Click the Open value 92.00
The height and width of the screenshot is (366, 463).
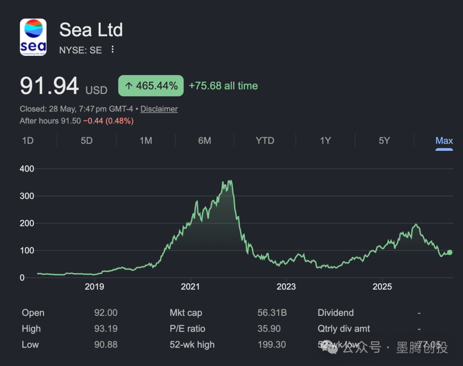[106, 312]
